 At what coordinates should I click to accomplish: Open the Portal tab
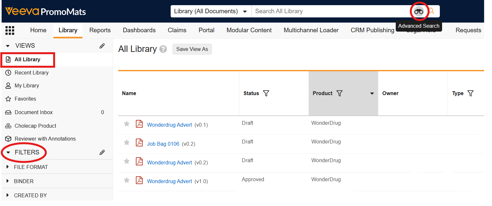[x=206, y=30]
